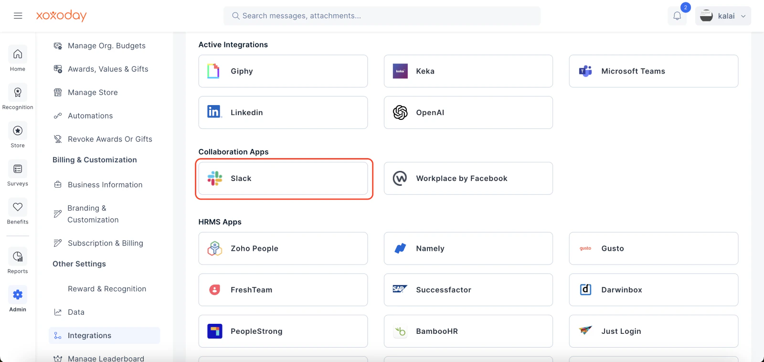Image resolution: width=764 pixels, height=362 pixels.
Task: Focus the search messages field
Action: tap(382, 16)
